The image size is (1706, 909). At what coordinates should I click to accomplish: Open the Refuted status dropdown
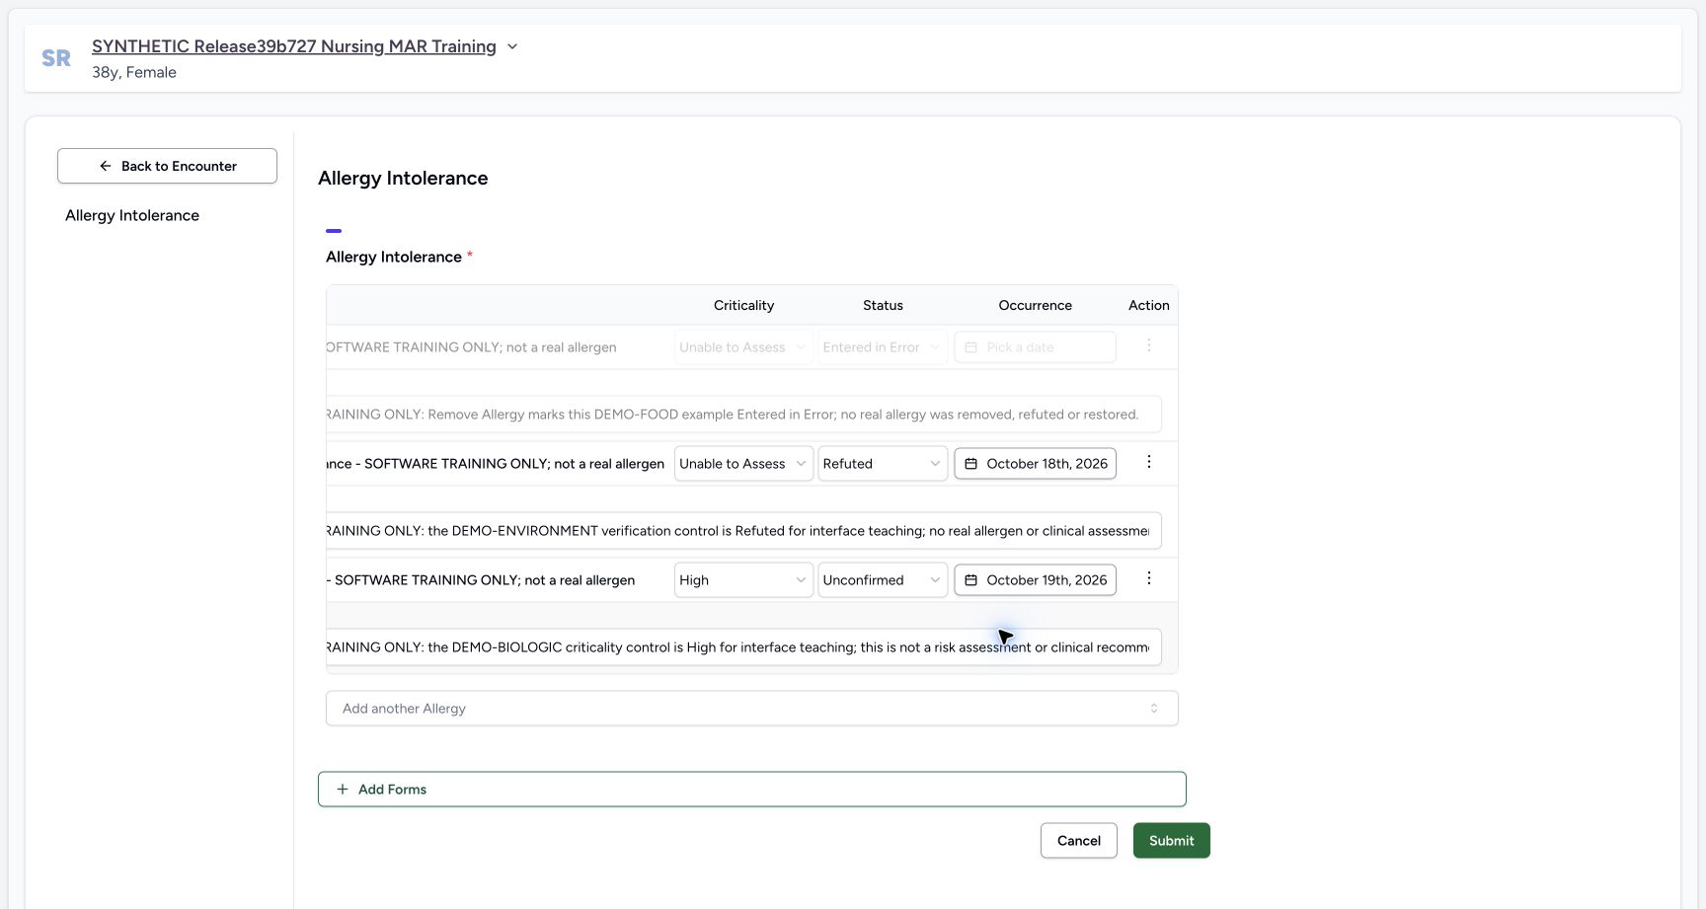click(883, 463)
